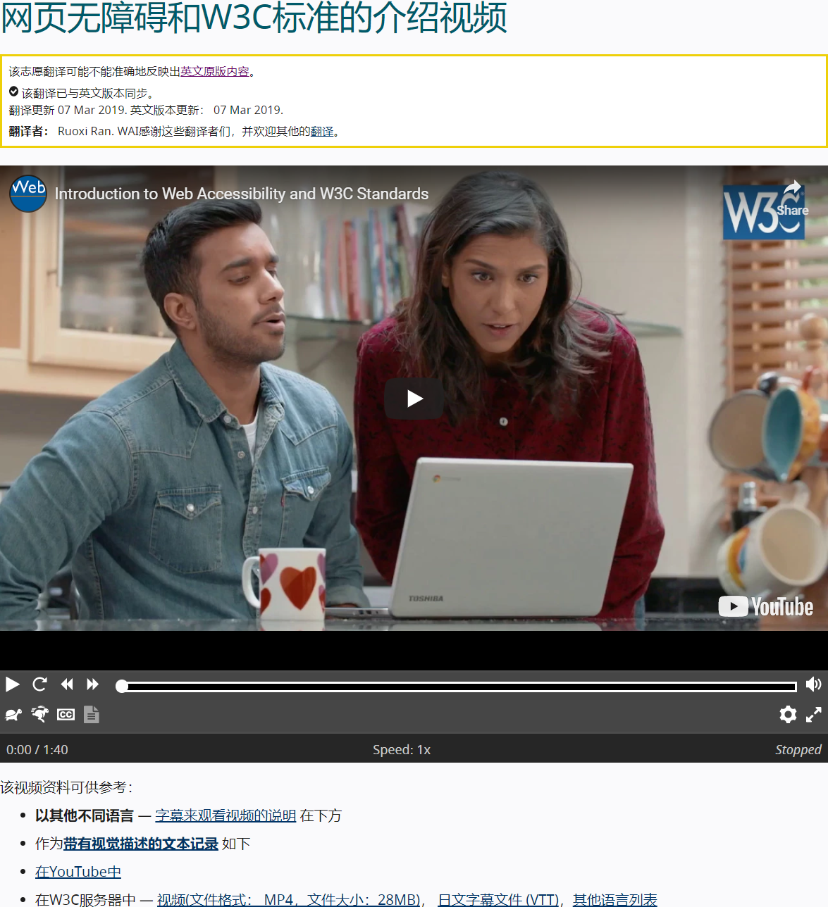Click the video title 'Introduction to Web Accessibility'
The image size is (828, 907).
[241, 194]
